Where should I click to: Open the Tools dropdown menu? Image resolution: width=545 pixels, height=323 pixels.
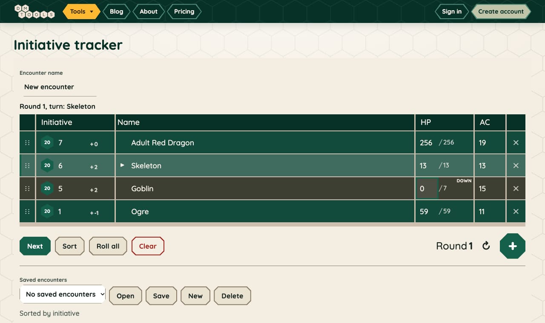[x=81, y=11]
